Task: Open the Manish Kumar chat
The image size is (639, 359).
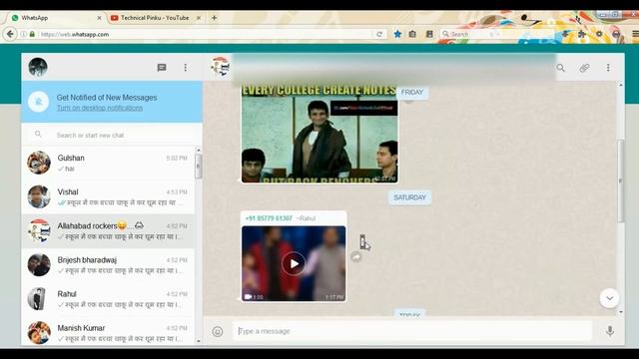Action: tap(109, 332)
